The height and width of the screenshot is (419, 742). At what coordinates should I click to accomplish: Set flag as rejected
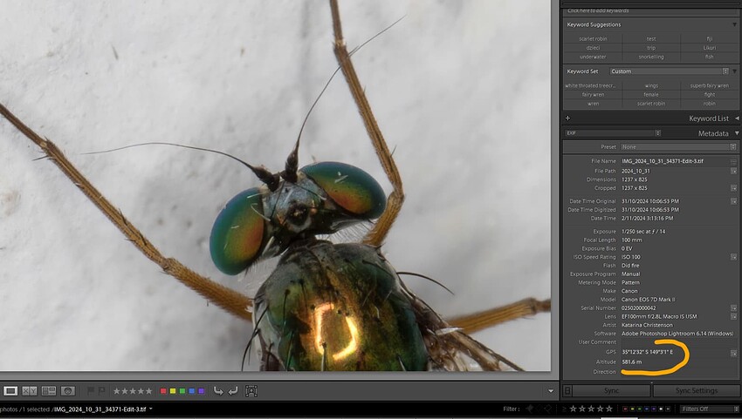pos(101,390)
